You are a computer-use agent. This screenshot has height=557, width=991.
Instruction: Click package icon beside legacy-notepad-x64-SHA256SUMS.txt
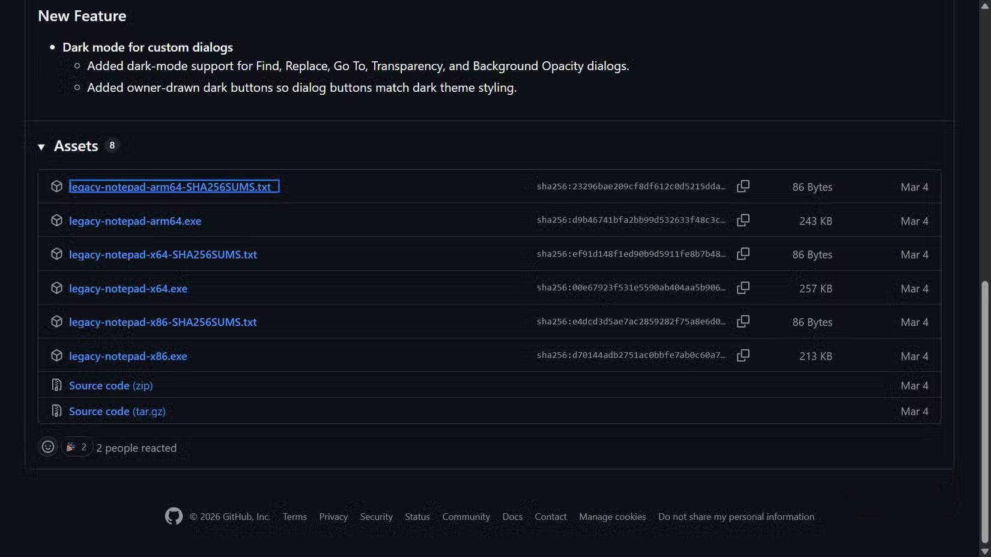point(56,254)
